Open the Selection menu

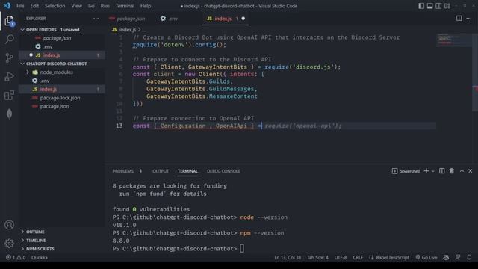(x=55, y=6)
